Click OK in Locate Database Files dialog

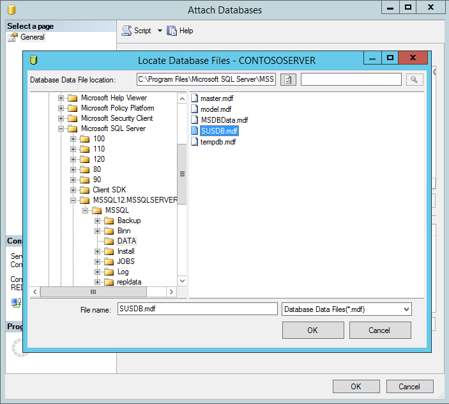point(313,330)
